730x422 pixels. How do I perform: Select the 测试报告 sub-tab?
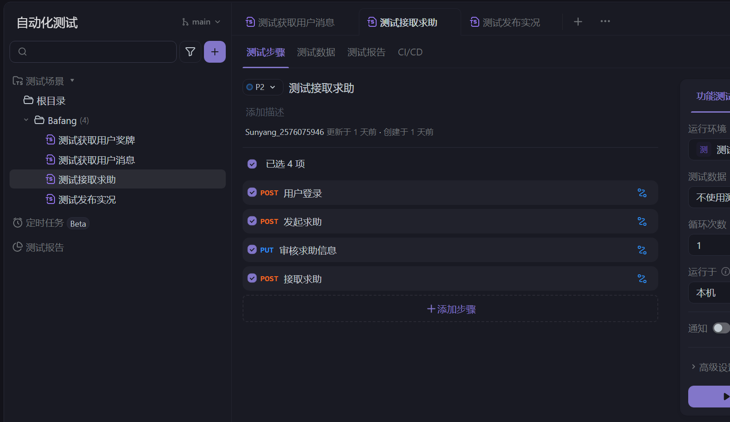click(366, 52)
